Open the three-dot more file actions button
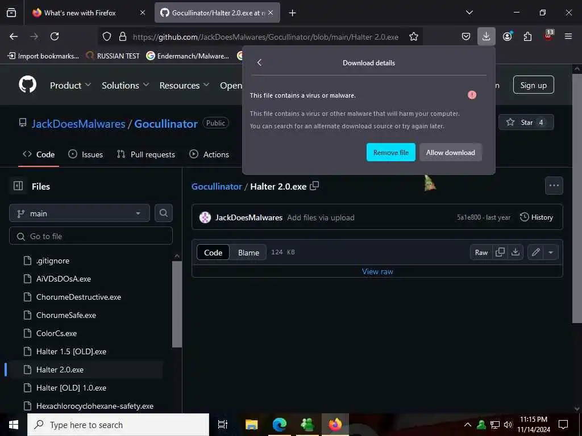Screen dimensions: 582x436 [x=554, y=186]
